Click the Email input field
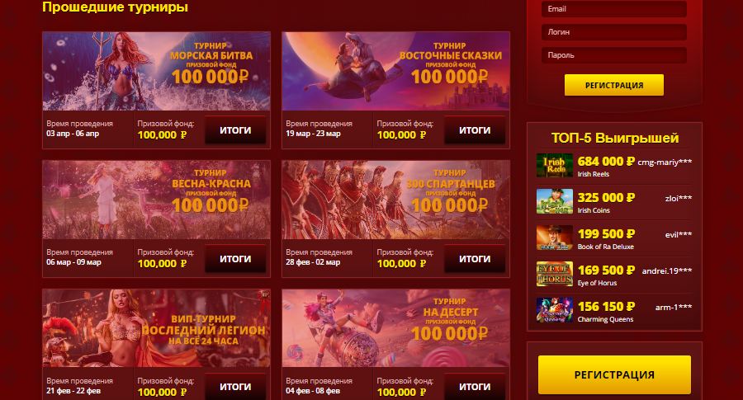 tap(614, 9)
